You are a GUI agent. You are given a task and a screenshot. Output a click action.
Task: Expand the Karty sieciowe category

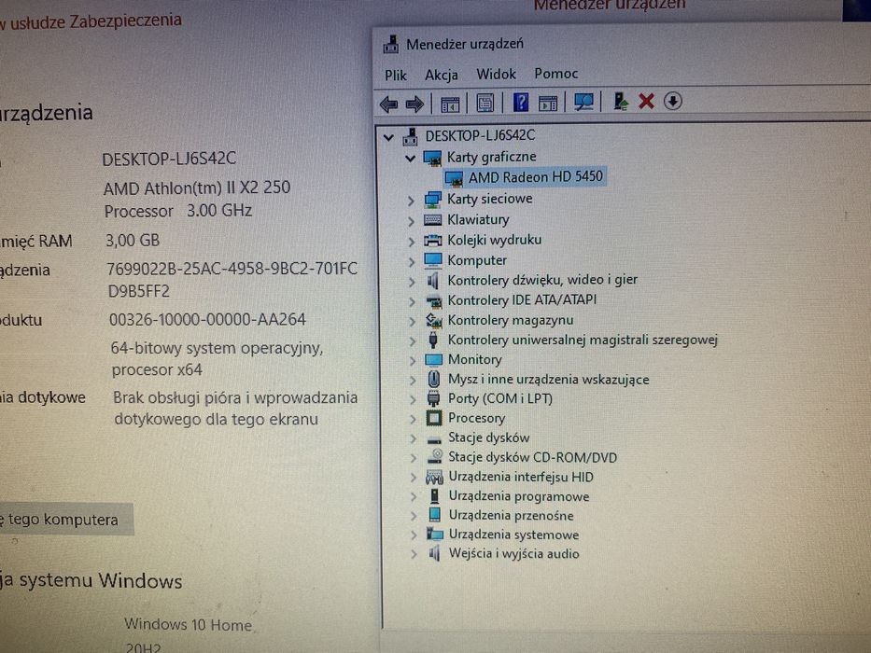(411, 201)
